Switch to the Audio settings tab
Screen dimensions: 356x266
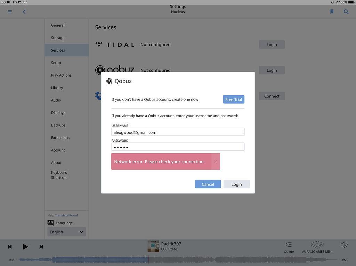coord(56,100)
